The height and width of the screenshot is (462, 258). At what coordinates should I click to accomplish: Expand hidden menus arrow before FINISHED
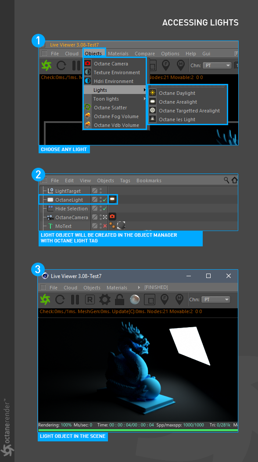click(x=139, y=287)
